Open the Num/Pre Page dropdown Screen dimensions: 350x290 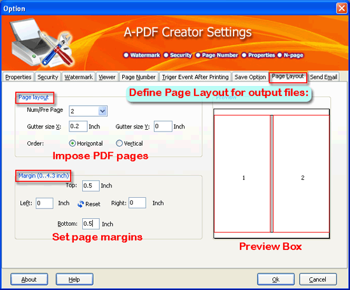coord(102,111)
